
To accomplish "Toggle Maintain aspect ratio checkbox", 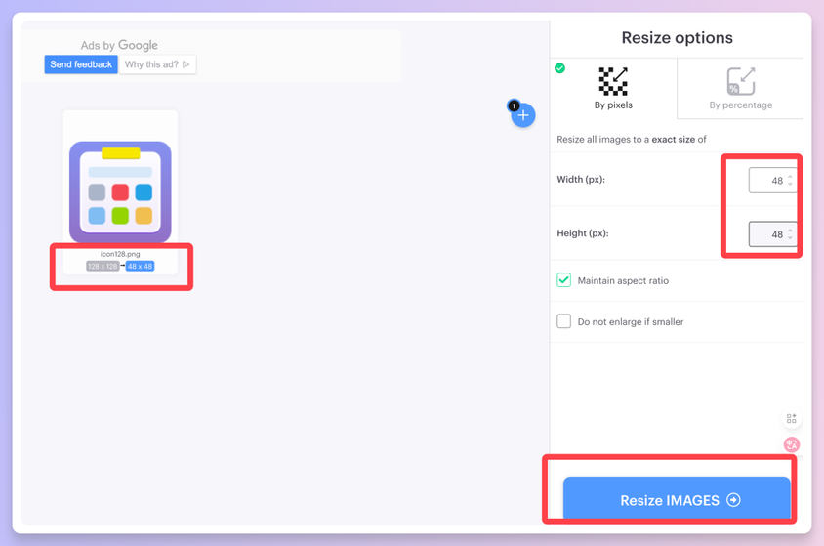I will point(564,280).
